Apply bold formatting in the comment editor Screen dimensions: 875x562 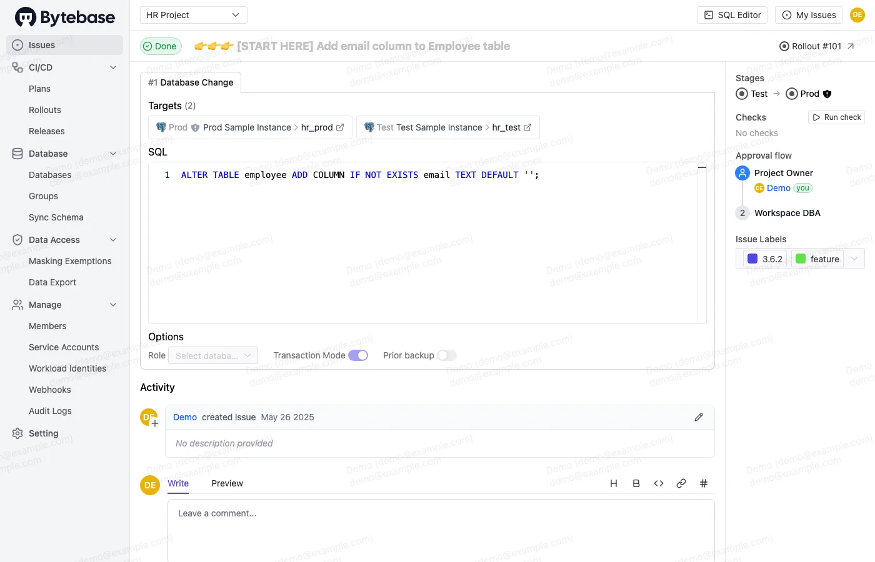coord(636,483)
